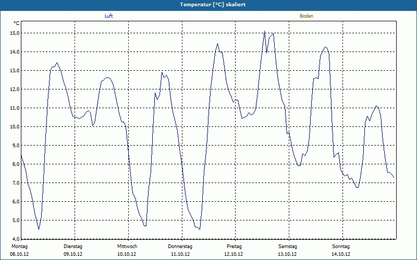The height and width of the screenshot is (260, 417).
Task: Click the 'Sonntag' day label
Action: click(x=341, y=246)
